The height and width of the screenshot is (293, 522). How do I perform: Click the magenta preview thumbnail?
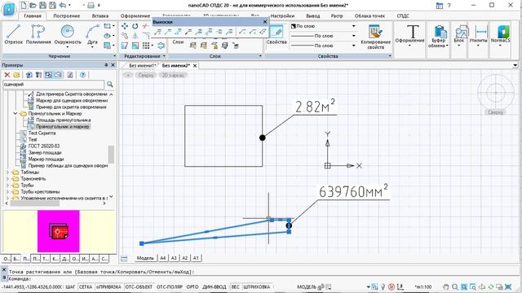click(59, 231)
